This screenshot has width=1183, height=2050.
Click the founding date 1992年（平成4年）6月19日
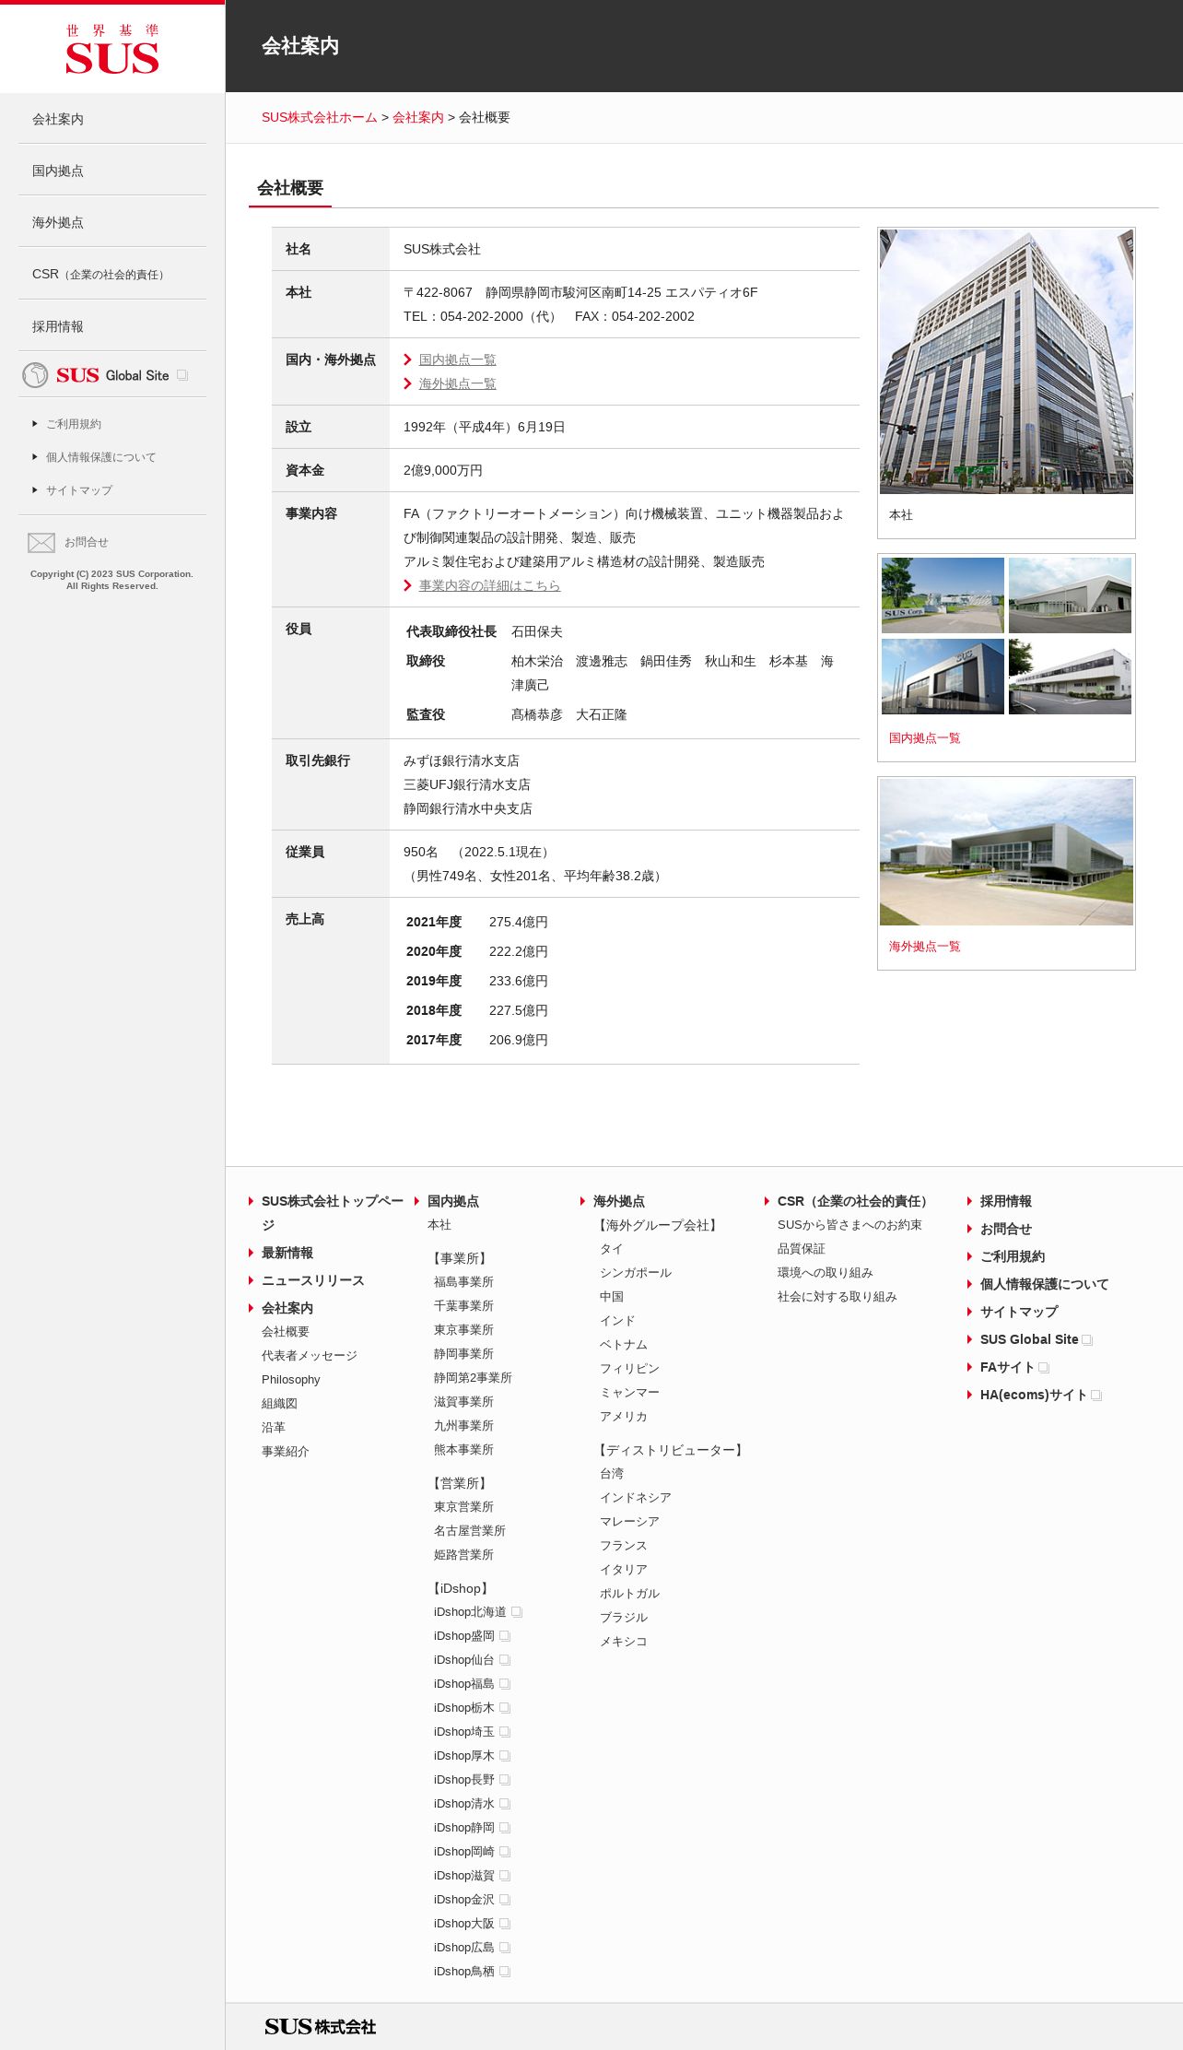point(485,427)
